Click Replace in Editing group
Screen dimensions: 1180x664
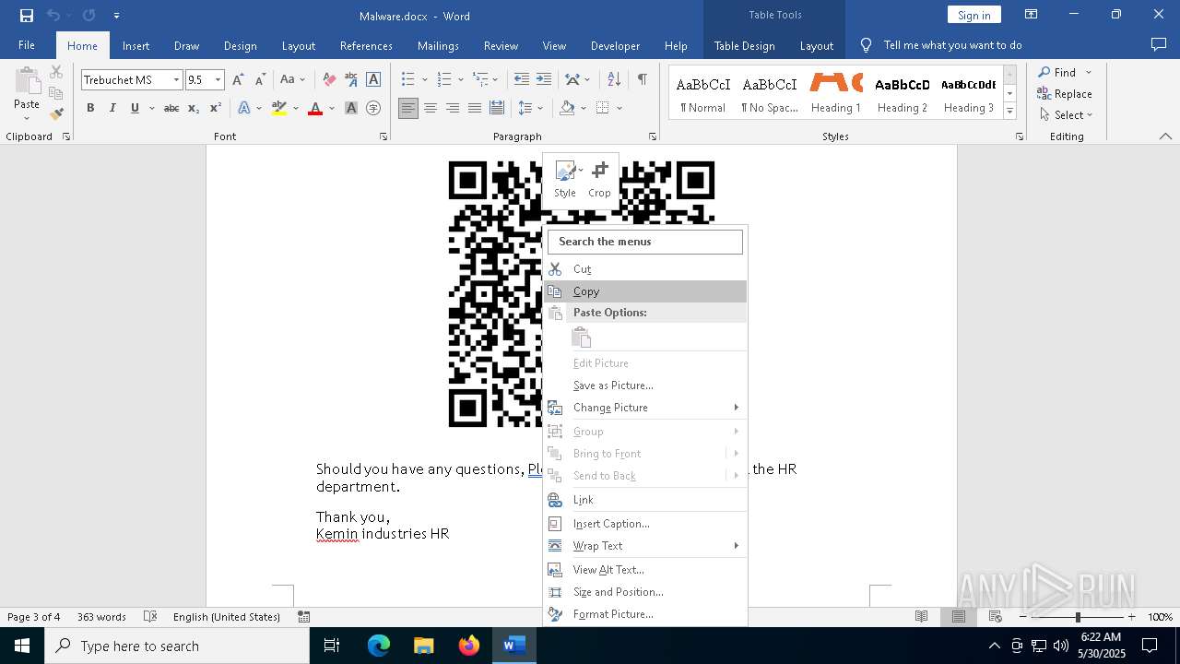coord(1065,94)
